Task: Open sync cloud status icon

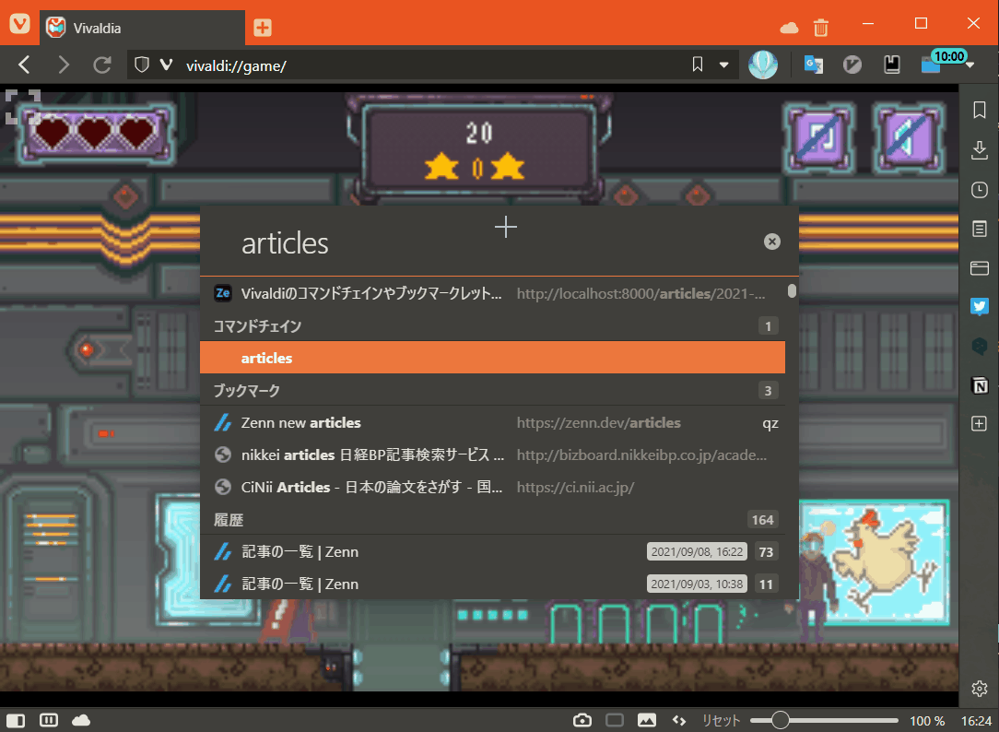Action: click(x=81, y=721)
